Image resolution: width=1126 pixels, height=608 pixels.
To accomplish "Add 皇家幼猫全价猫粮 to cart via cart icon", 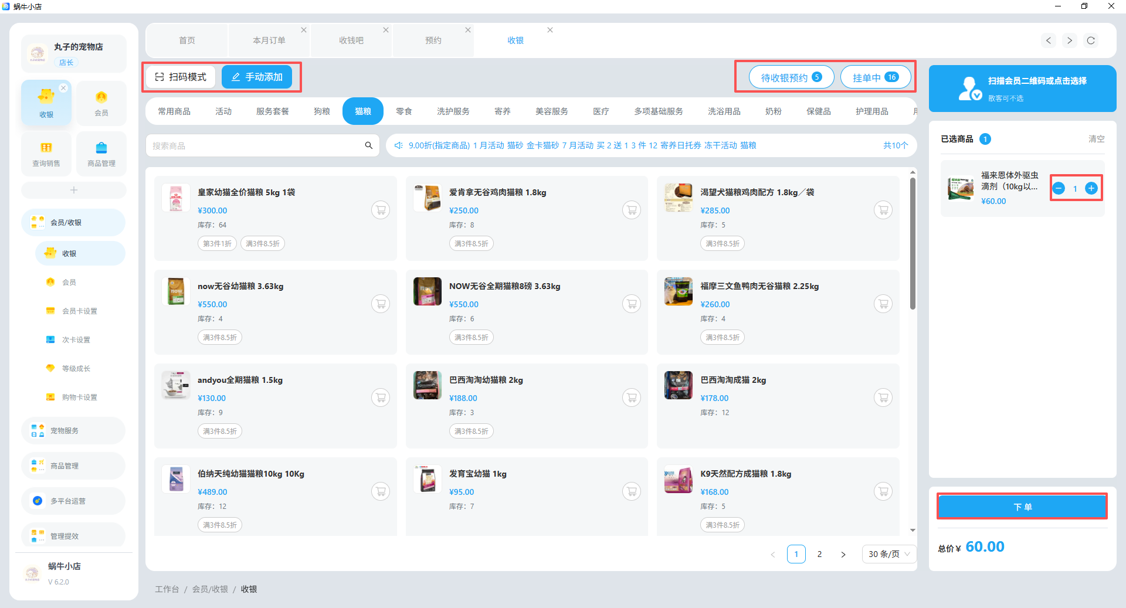I will [381, 210].
